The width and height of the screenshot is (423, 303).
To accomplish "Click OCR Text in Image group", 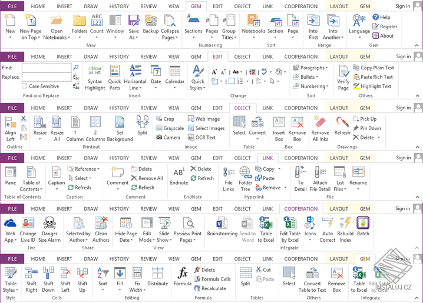I will 201,137.
